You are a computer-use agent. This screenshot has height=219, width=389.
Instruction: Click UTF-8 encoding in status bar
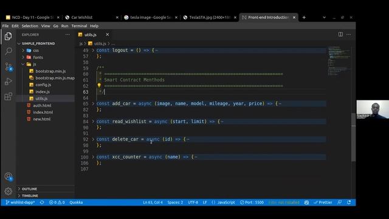[193, 203]
